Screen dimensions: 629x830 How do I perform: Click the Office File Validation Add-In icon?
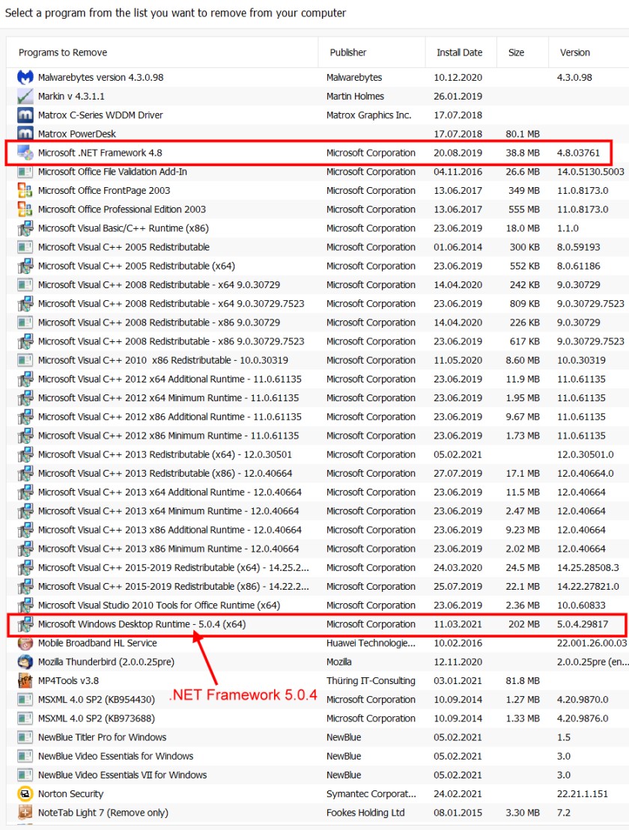25,171
